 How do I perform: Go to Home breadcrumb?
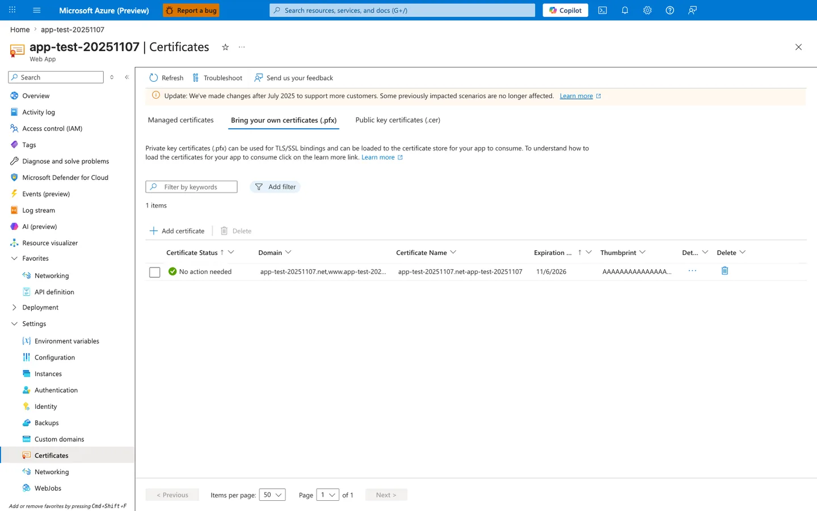(x=20, y=30)
